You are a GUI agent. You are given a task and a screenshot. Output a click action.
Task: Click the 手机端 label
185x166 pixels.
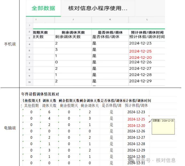point(10,44)
